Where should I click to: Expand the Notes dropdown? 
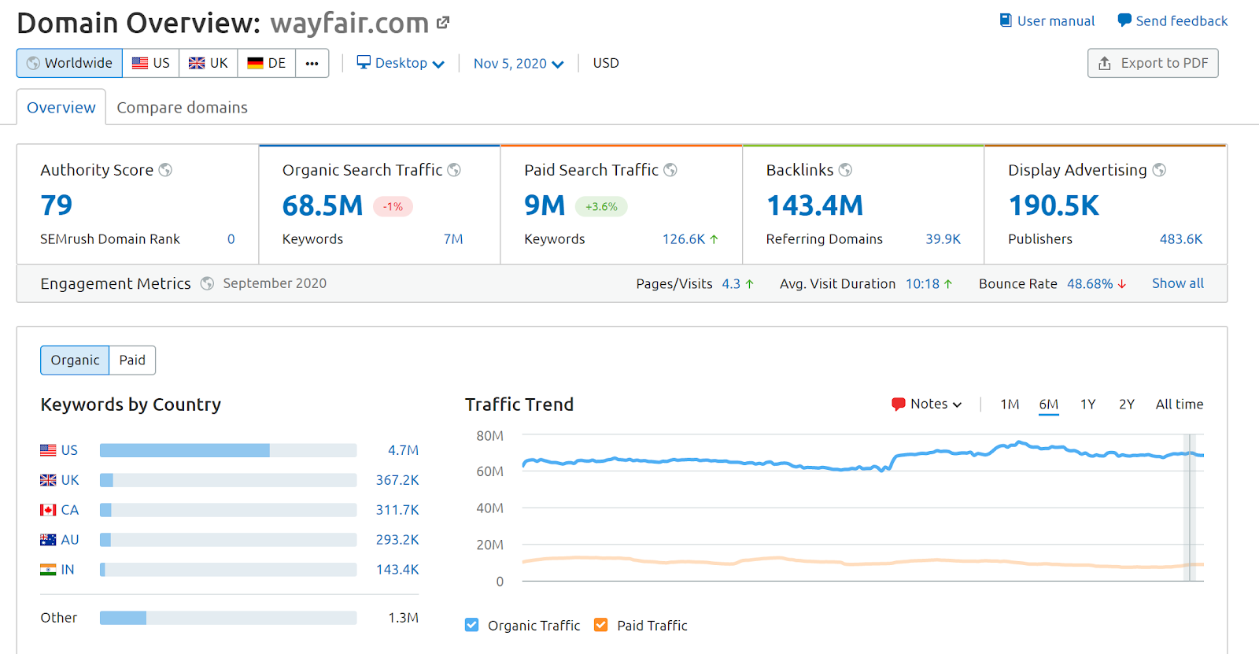click(x=927, y=404)
